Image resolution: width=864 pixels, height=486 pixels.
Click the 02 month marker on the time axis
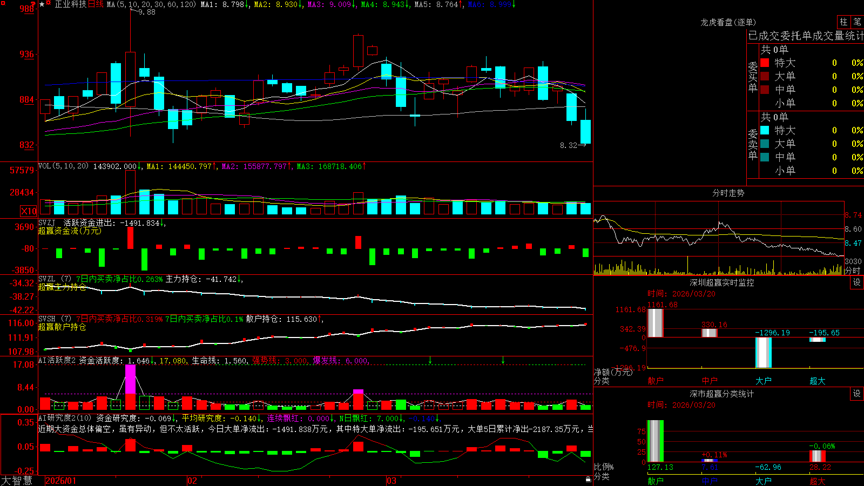tap(192, 481)
